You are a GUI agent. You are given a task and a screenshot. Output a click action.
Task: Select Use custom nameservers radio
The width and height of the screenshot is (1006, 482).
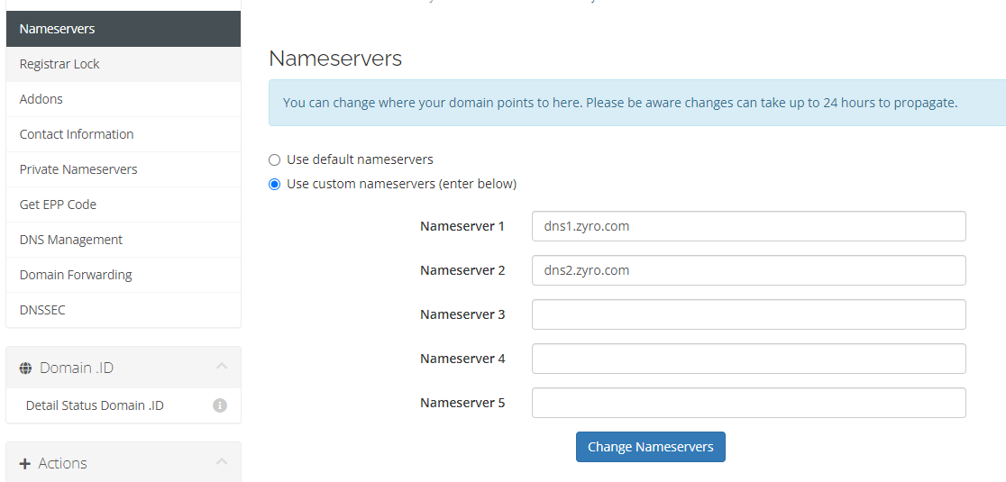click(x=275, y=185)
